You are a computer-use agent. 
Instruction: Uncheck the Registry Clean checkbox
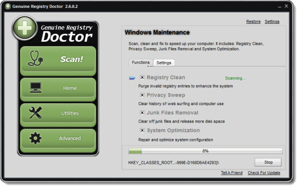142,77
